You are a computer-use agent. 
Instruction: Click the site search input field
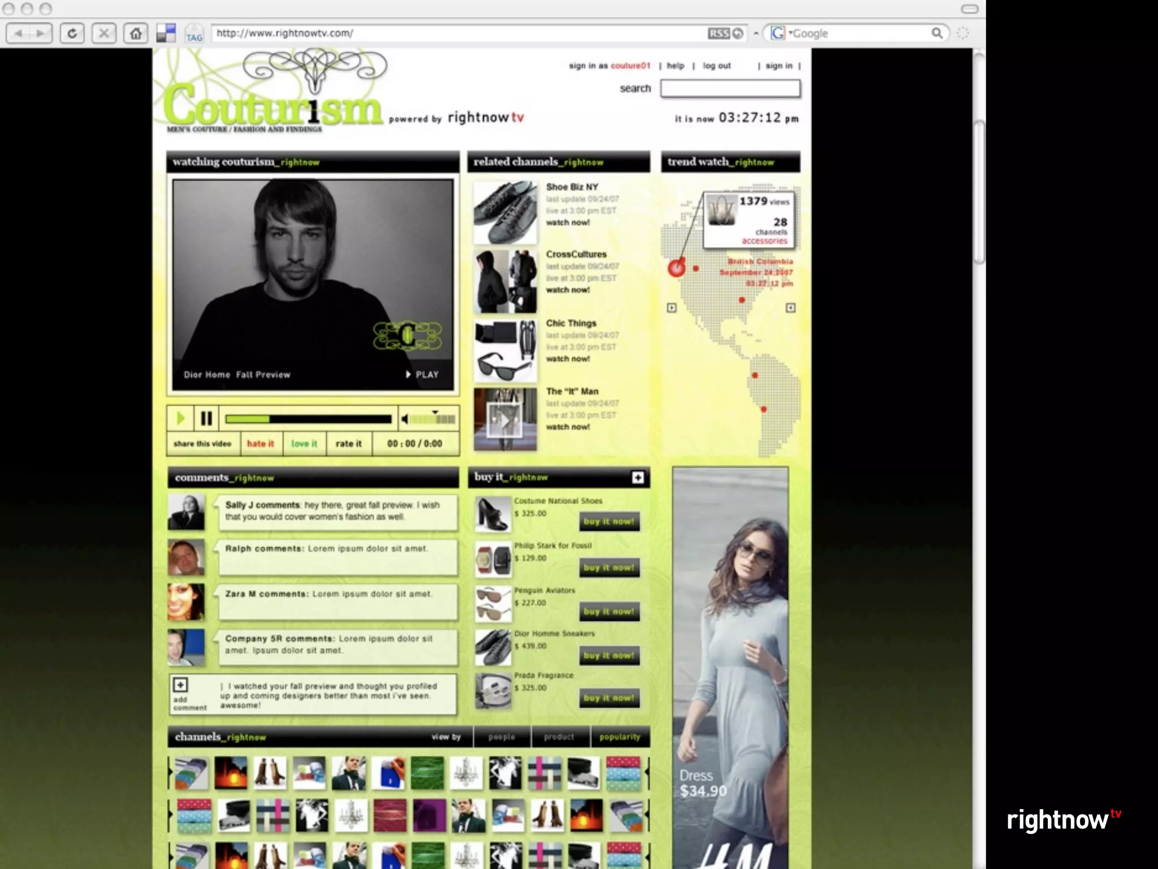coord(730,89)
